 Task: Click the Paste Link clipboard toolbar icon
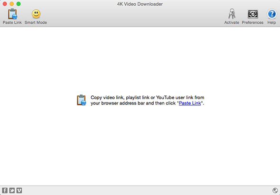point(12,14)
